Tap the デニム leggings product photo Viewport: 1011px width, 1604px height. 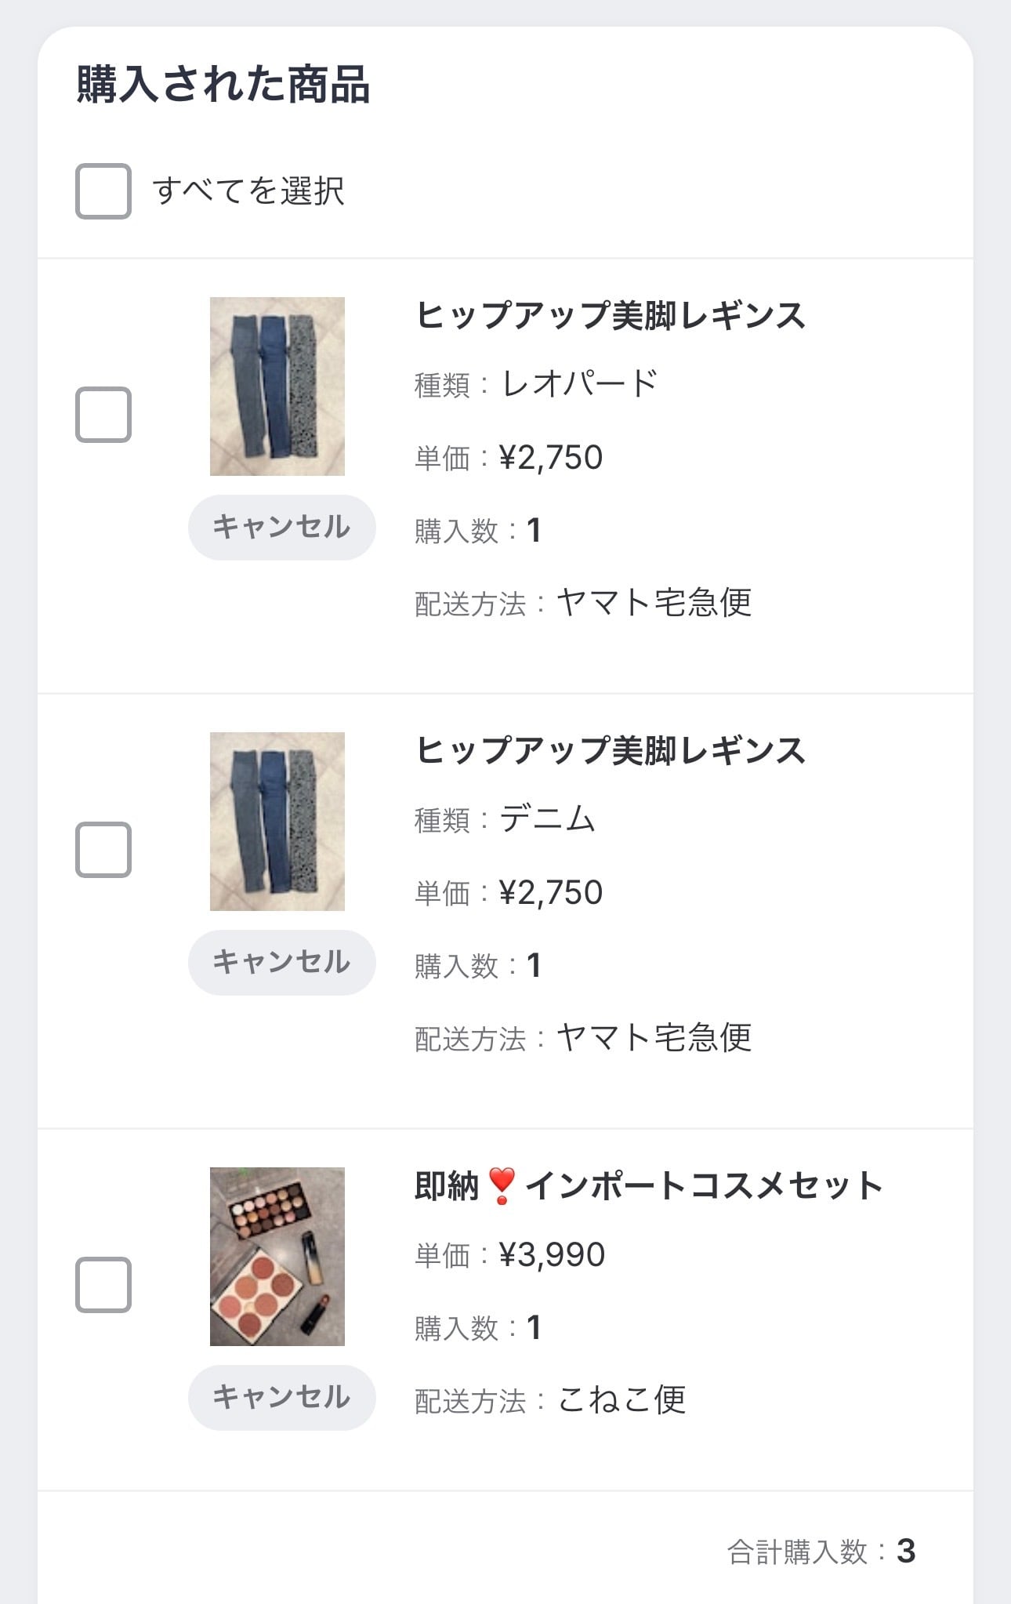click(277, 822)
